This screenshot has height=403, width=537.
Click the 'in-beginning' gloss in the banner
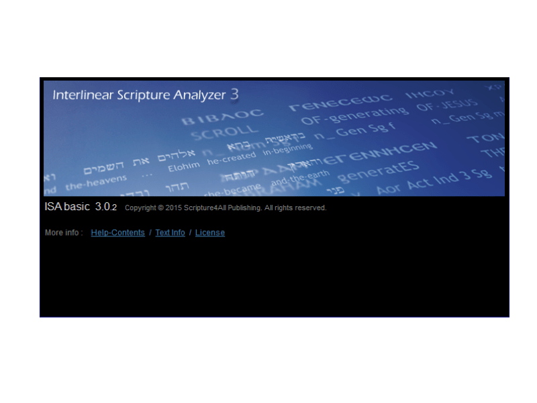click(285, 151)
